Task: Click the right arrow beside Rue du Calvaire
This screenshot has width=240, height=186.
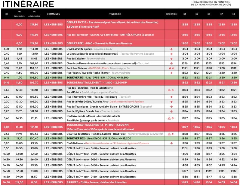Action: coord(171,59)
